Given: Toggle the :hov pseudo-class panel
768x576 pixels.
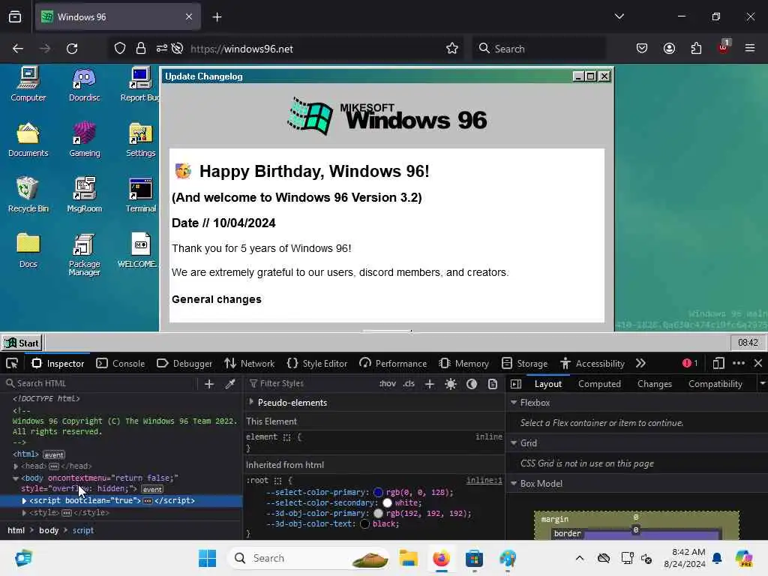Looking at the screenshot, I should pos(388,383).
